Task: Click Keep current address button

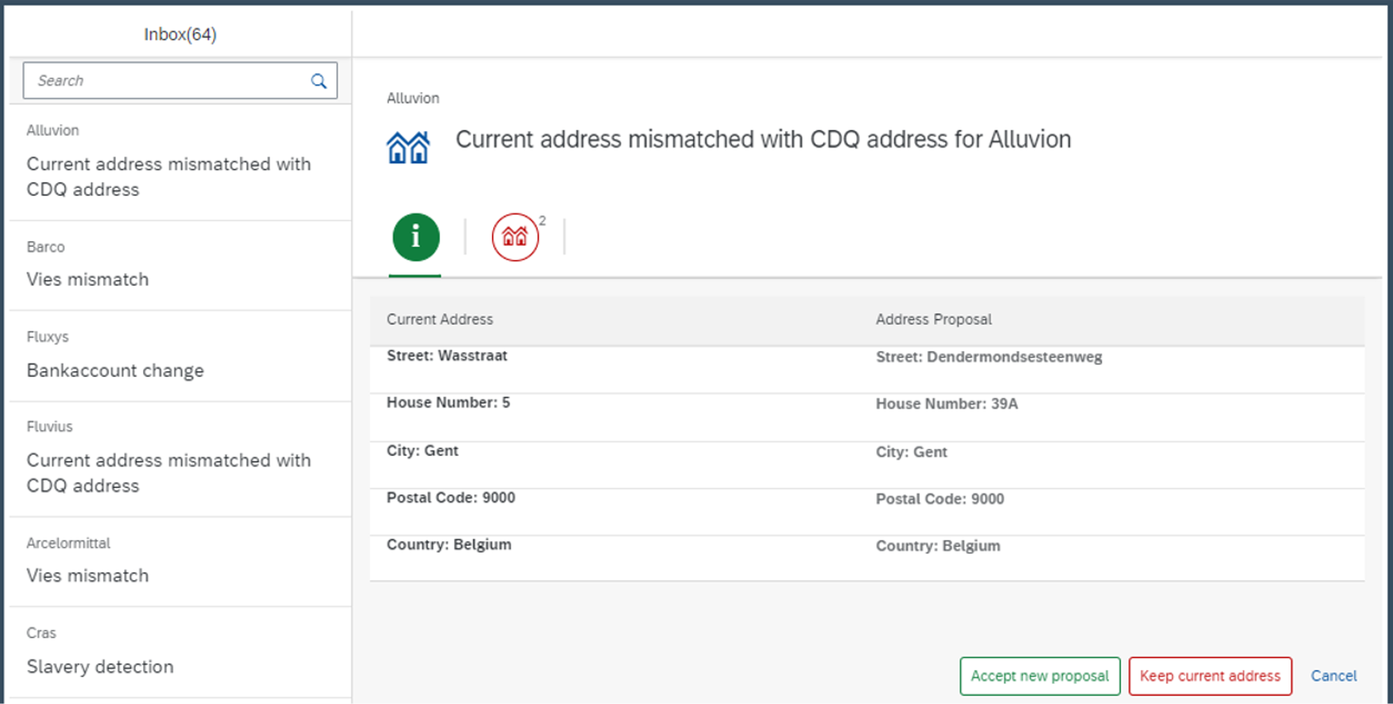Action: (1211, 675)
